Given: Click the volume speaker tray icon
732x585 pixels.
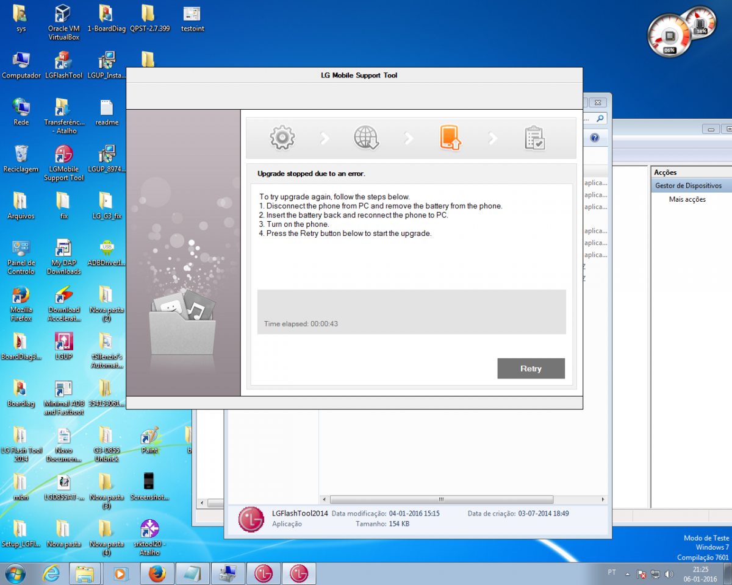Looking at the screenshot, I should tap(669, 573).
